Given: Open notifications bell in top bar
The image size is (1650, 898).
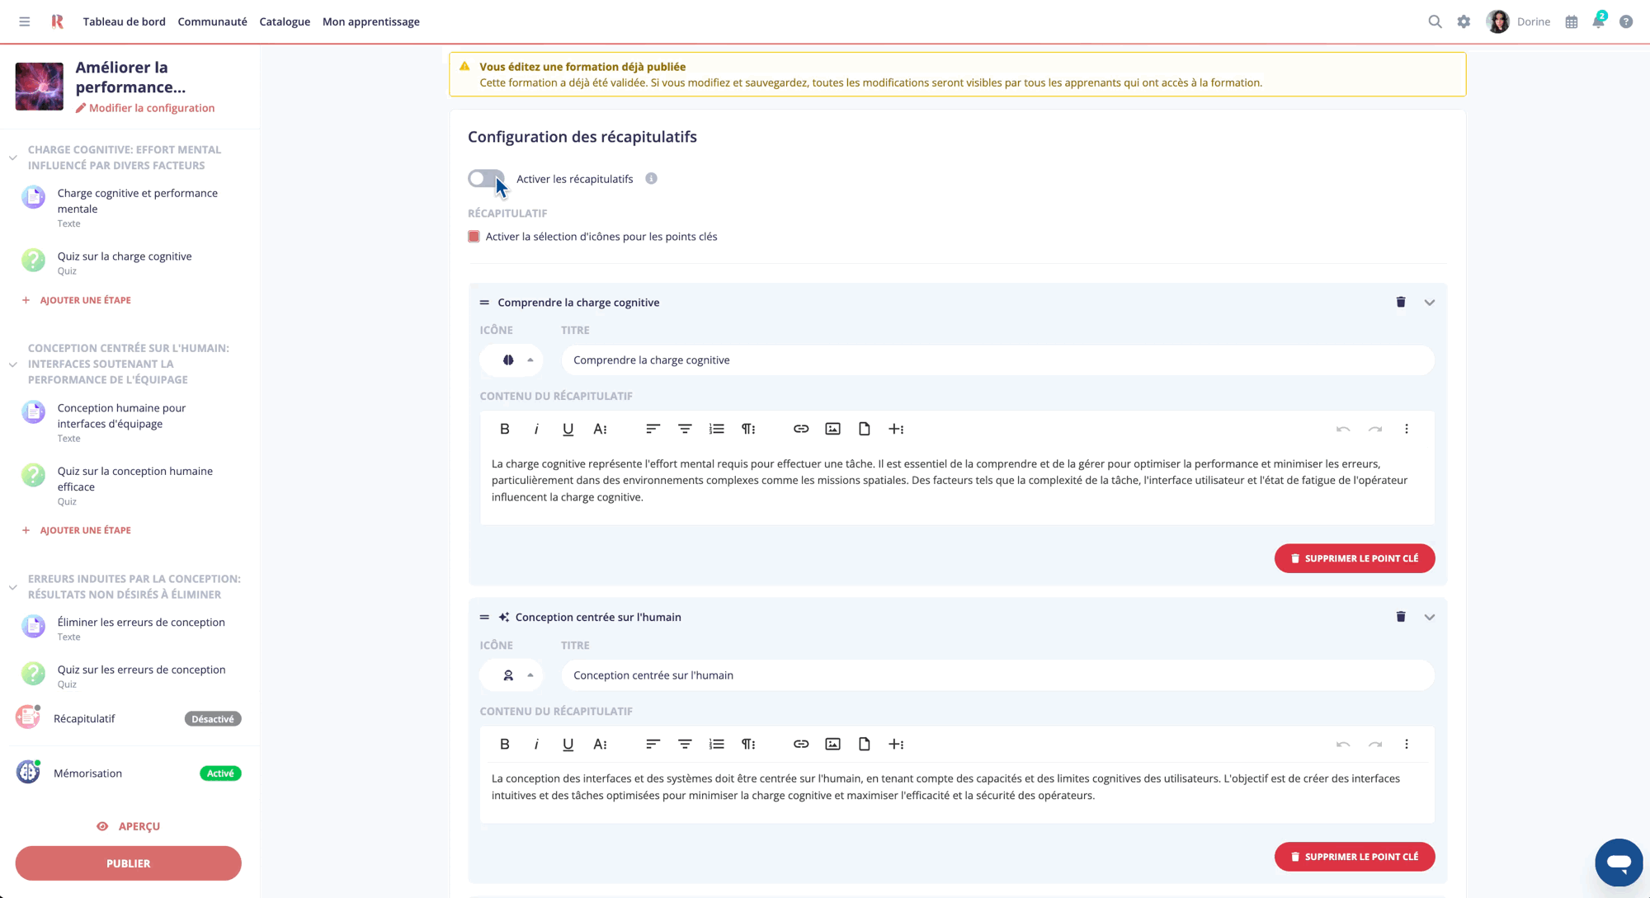Looking at the screenshot, I should tap(1599, 22).
